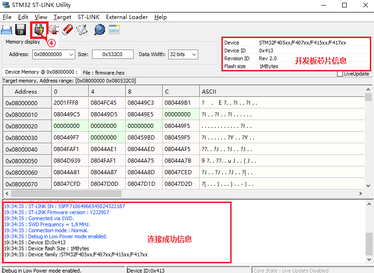This screenshot has height=273, width=374.
Task: Disconnect from target icon
Action: (x=54, y=30)
